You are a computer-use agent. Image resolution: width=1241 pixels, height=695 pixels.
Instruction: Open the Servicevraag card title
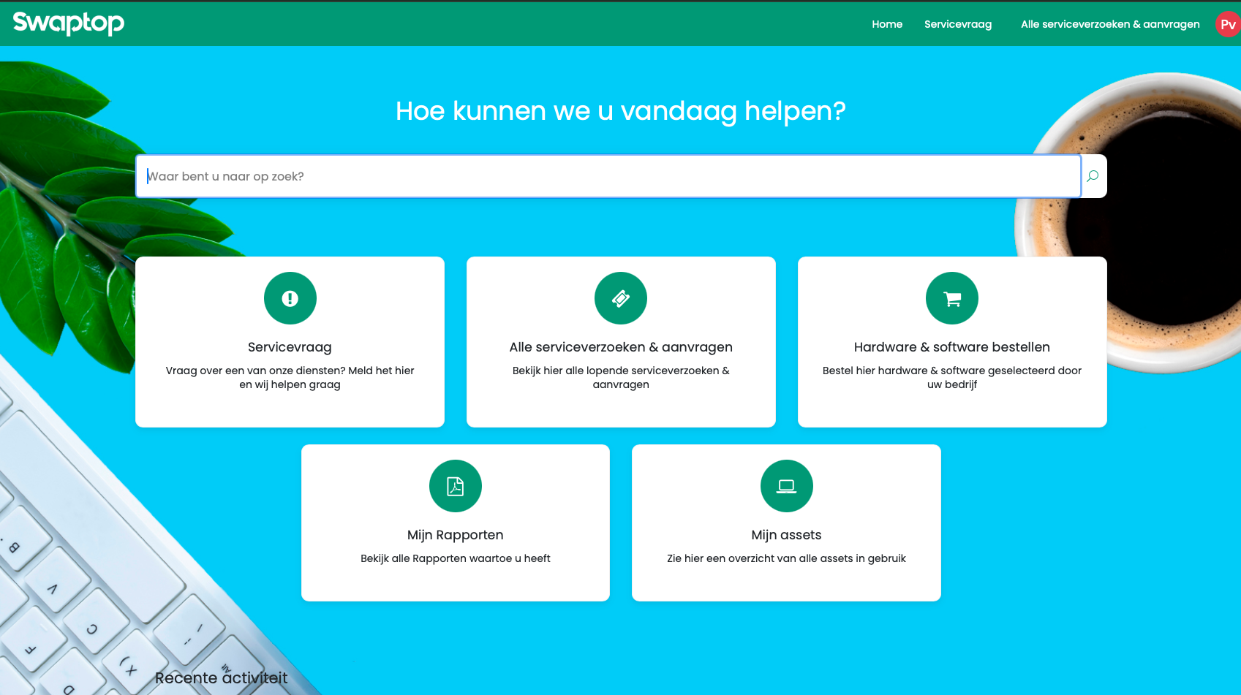(x=290, y=347)
